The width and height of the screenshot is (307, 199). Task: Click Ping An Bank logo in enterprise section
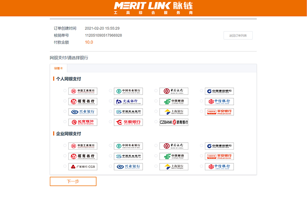tap(219, 156)
